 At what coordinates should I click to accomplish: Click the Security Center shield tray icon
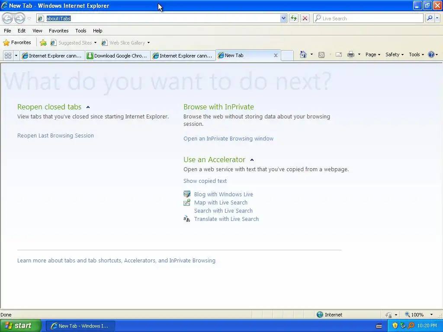pyautogui.click(x=395, y=326)
